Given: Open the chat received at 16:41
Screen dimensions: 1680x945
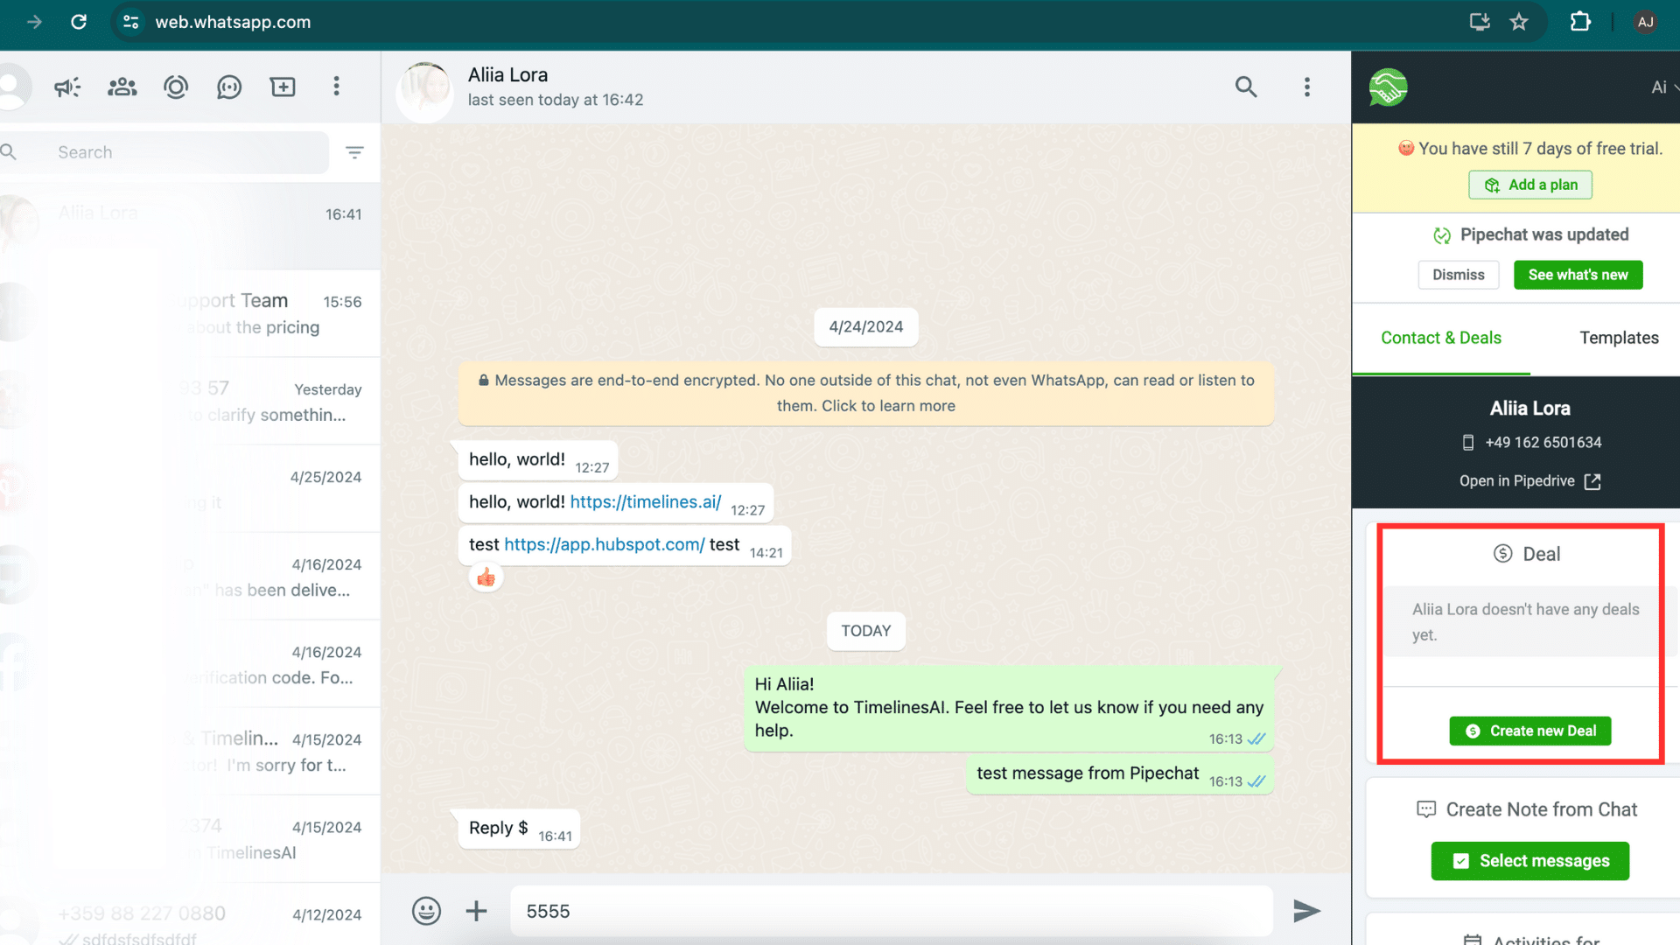Looking at the screenshot, I should [x=190, y=226].
